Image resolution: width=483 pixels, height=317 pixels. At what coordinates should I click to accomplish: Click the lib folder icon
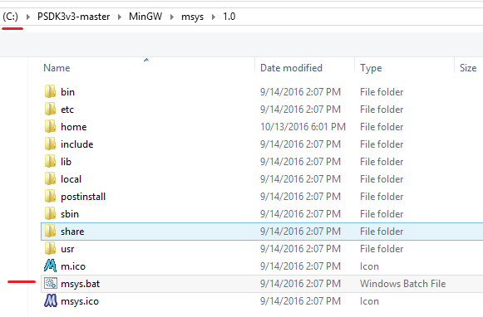click(x=50, y=162)
